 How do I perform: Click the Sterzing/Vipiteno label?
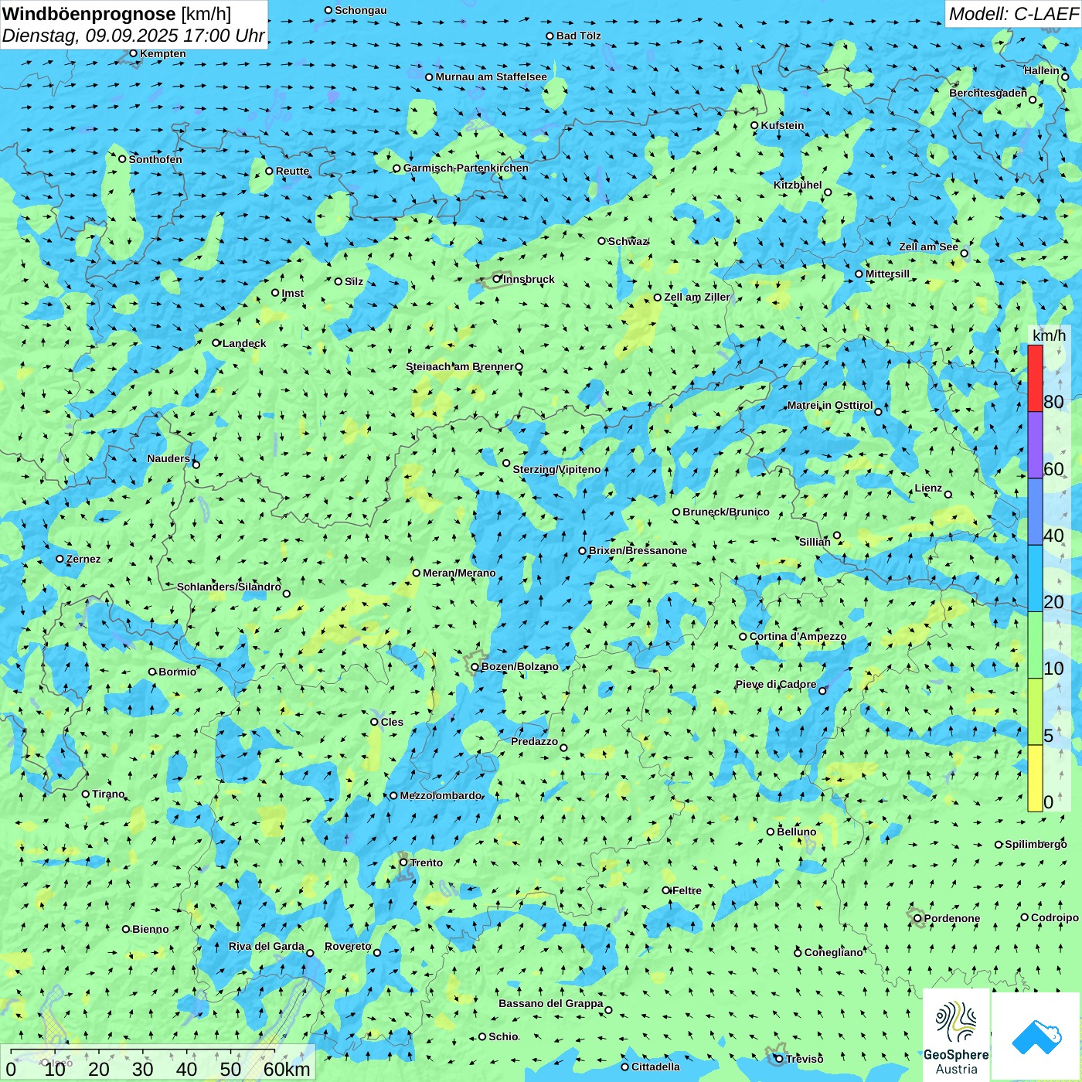tap(556, 469)
